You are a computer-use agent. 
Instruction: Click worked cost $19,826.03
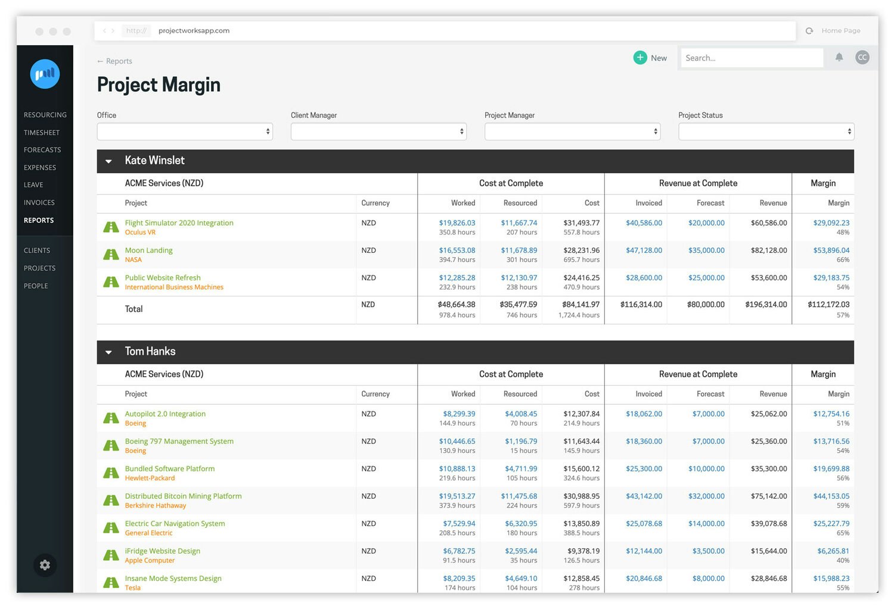[457, 223]
